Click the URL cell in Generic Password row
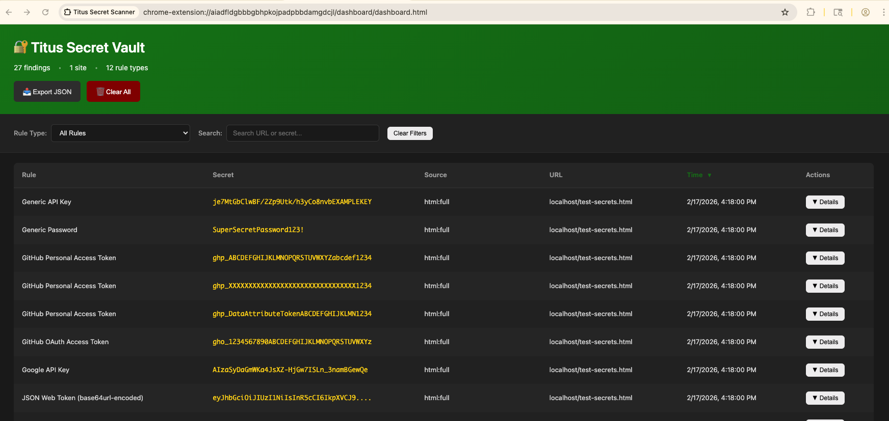Screen dimensions: 889x421 (591, 230)
